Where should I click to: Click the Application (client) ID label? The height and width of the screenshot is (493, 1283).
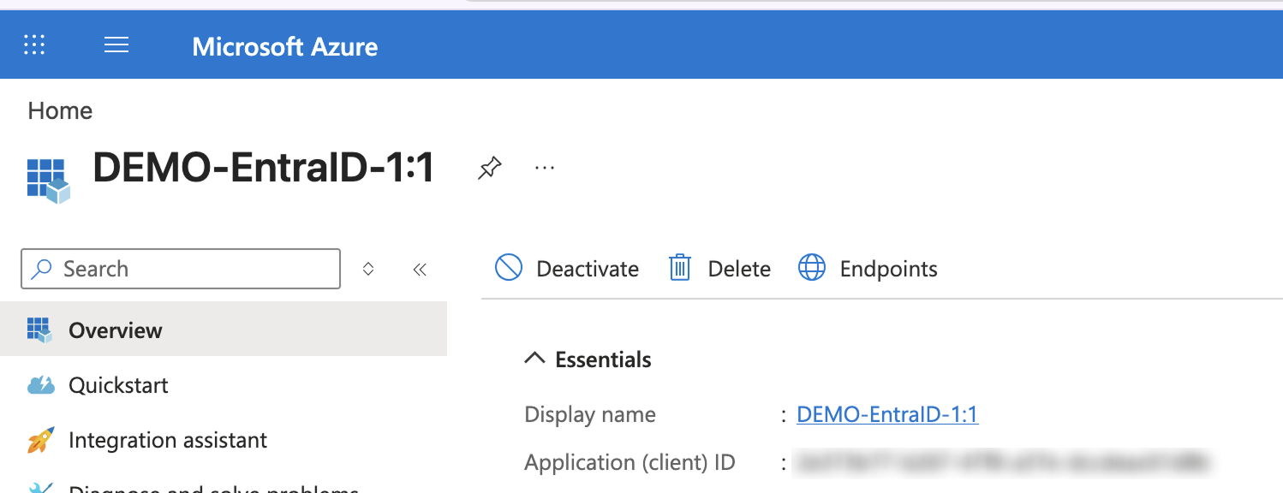tap(630, 463)
